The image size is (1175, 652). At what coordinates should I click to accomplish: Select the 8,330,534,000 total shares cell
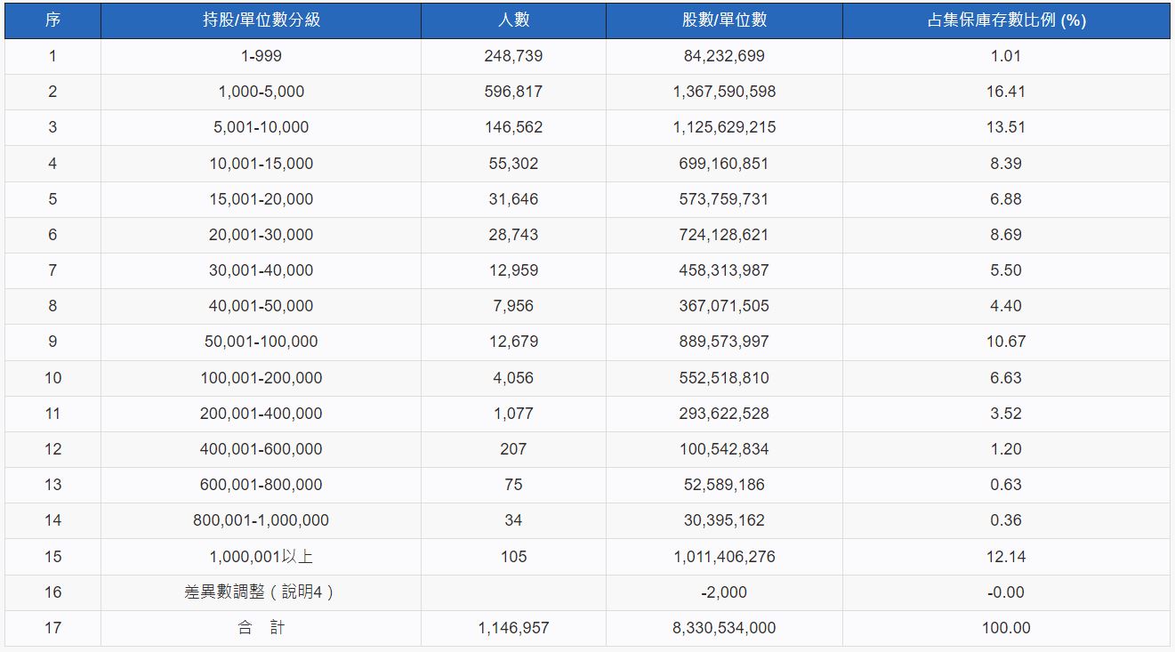click(724, 628)
